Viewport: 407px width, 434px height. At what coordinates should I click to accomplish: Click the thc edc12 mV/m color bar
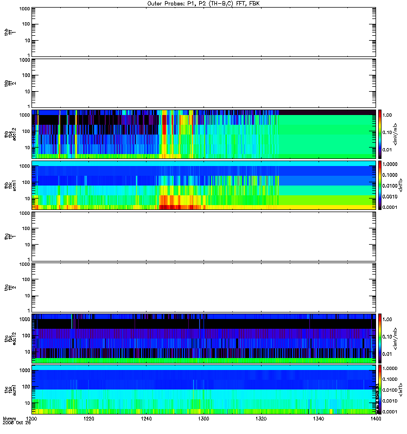tap(380, 338)
